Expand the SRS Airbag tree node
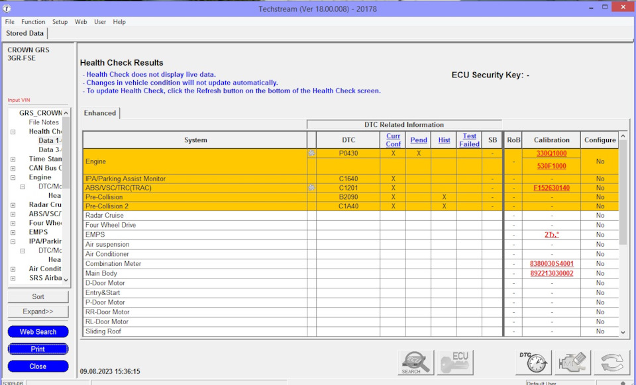 (x=13, y=278)
